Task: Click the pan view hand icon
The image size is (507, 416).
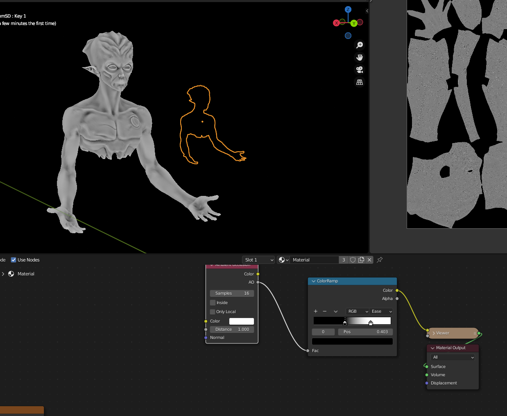Action: [x=360, y=57]
